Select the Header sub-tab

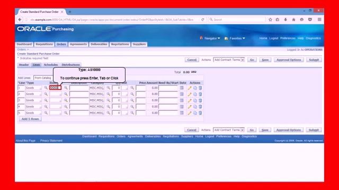point(24,65)
